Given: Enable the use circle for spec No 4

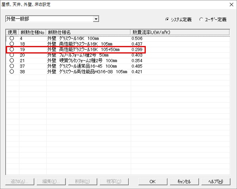Looking at the screenshot, I should tap(11, 38).
